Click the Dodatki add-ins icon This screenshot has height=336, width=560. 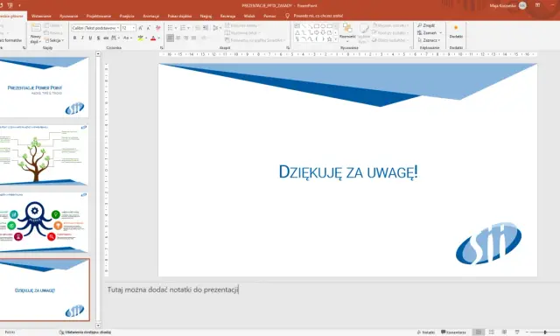(x=456, y=31)
